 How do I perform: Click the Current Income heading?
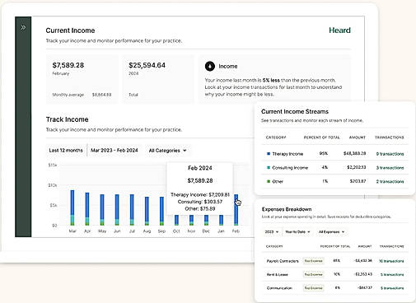click(x=70, y=30)
